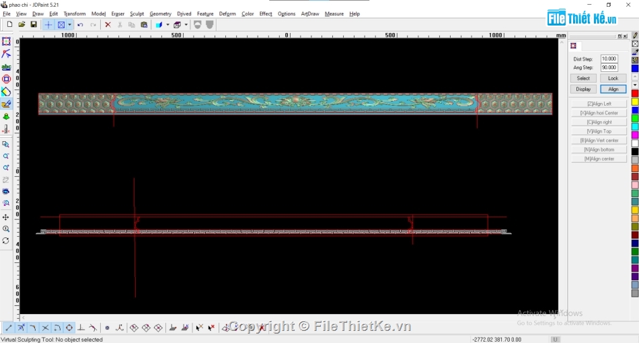Pick the magenta color swatch
This screenshot has height=343, width=639.
[635, 135]
